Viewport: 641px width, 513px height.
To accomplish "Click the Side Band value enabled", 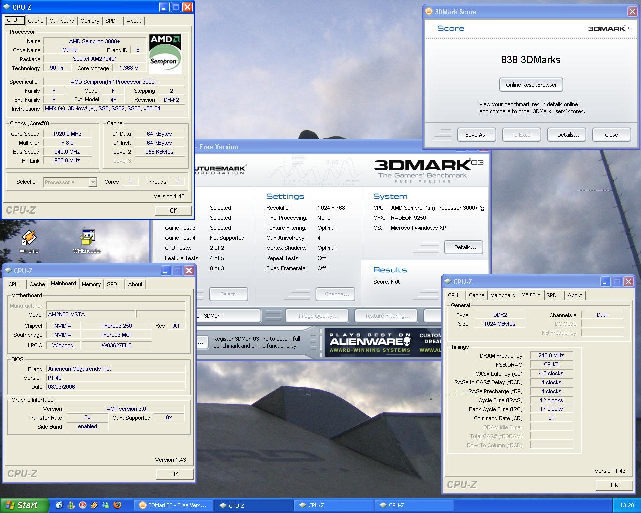I will pos(87,426).
